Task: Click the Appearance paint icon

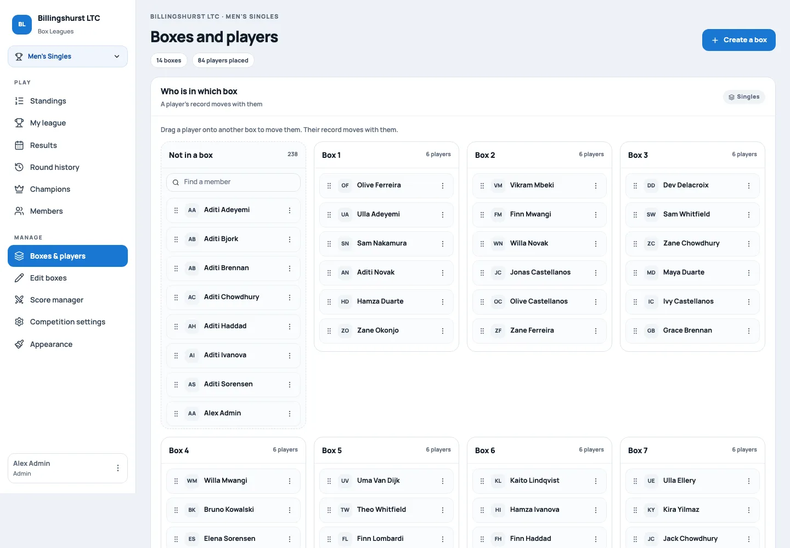Action: (x=19, y=344)
